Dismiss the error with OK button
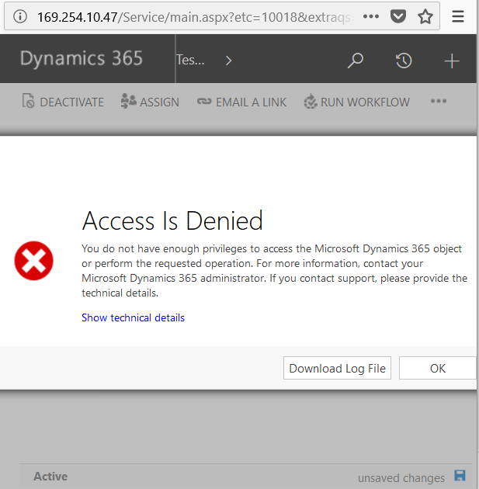The image size is (479, 489). (437, 369)
